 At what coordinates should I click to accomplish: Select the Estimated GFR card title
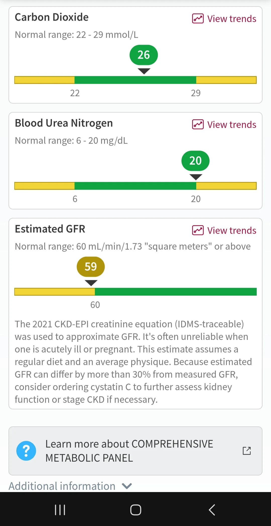(x=50, y=229)
